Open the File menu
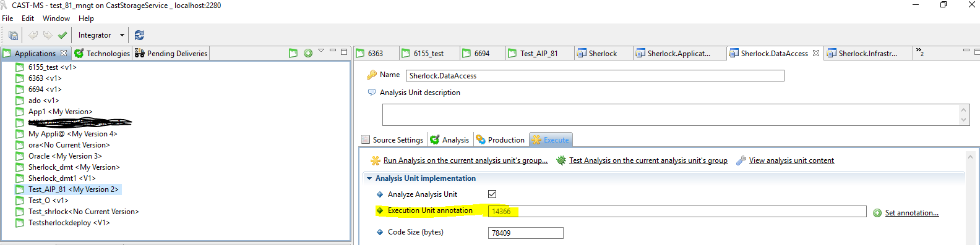 coord(7,19)
